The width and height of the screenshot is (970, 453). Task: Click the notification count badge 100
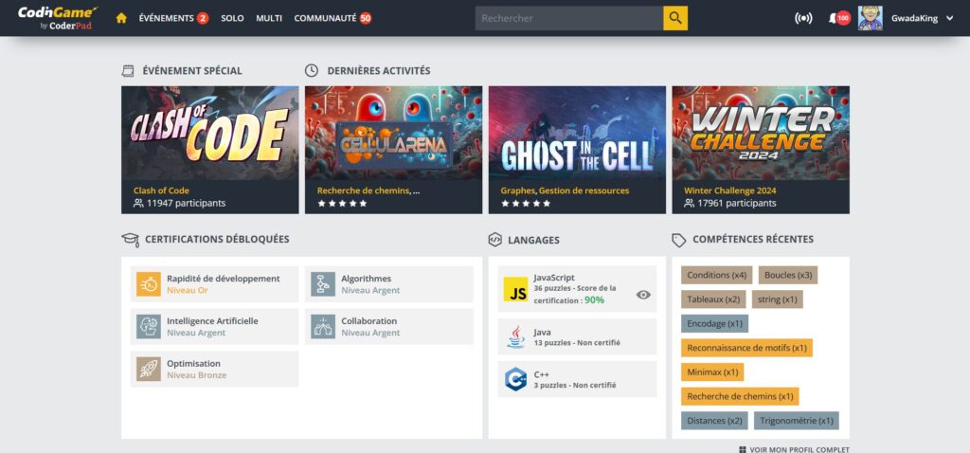click(843, 19)
